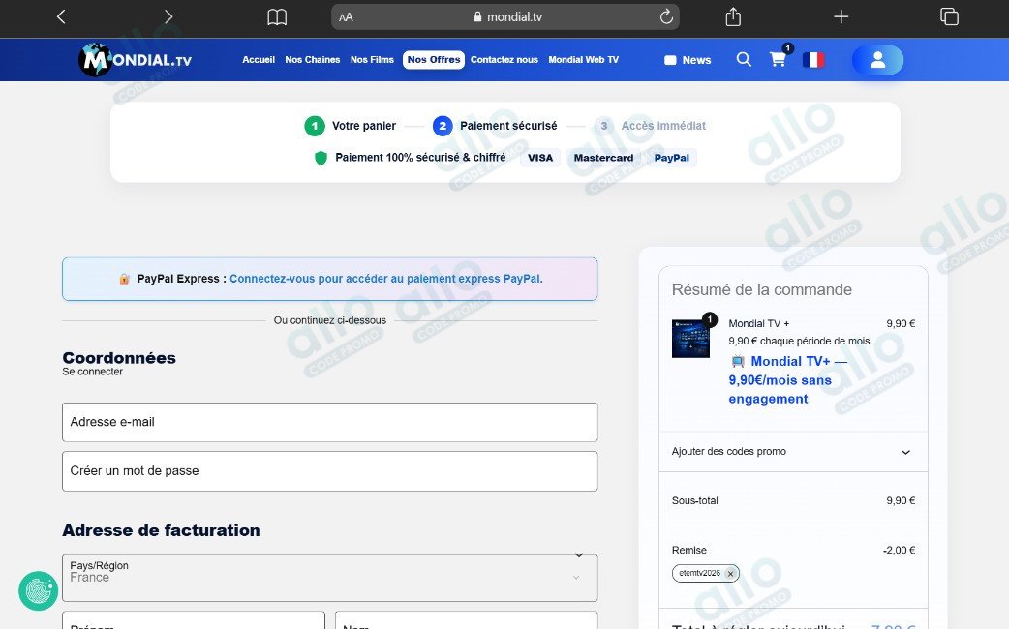Screen dimensions: 1009x629
Task: Focus the Créer un mot de passe field
Action: click(x=329, y=471)
